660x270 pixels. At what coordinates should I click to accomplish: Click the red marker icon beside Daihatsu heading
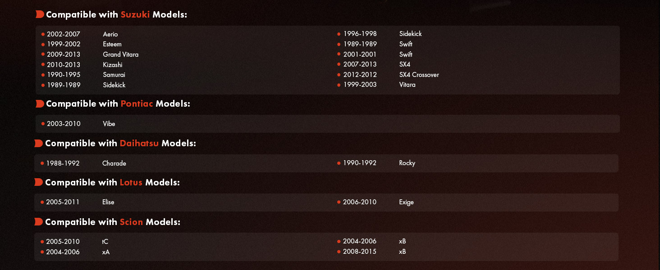point(39,144)
